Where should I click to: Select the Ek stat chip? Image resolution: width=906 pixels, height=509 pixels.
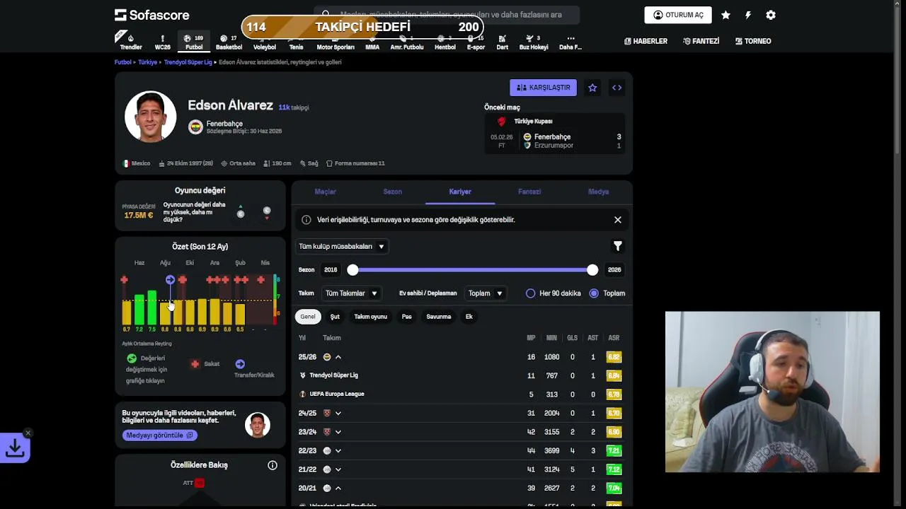(x=469, y=317)
